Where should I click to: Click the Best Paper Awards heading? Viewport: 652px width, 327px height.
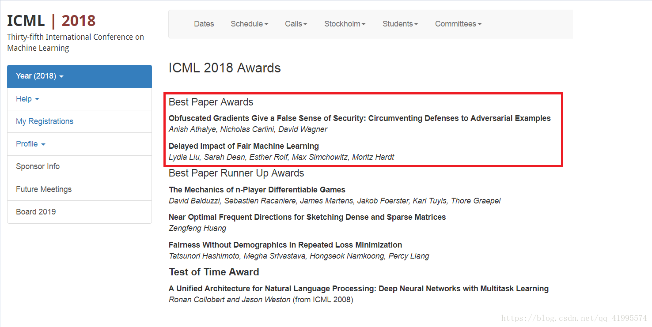coord(211,102)
